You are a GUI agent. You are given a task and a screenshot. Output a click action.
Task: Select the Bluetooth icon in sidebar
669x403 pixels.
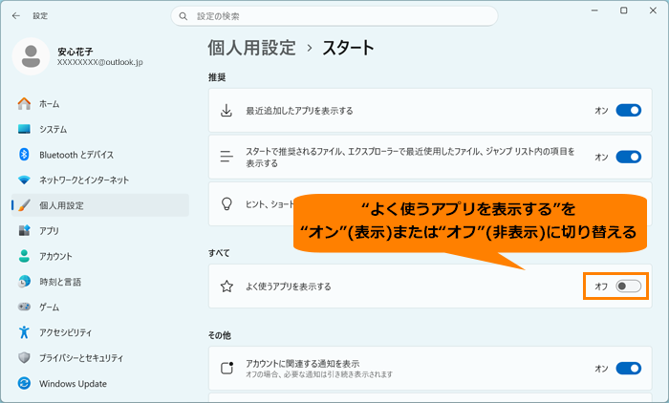click(x=24, y=155)
